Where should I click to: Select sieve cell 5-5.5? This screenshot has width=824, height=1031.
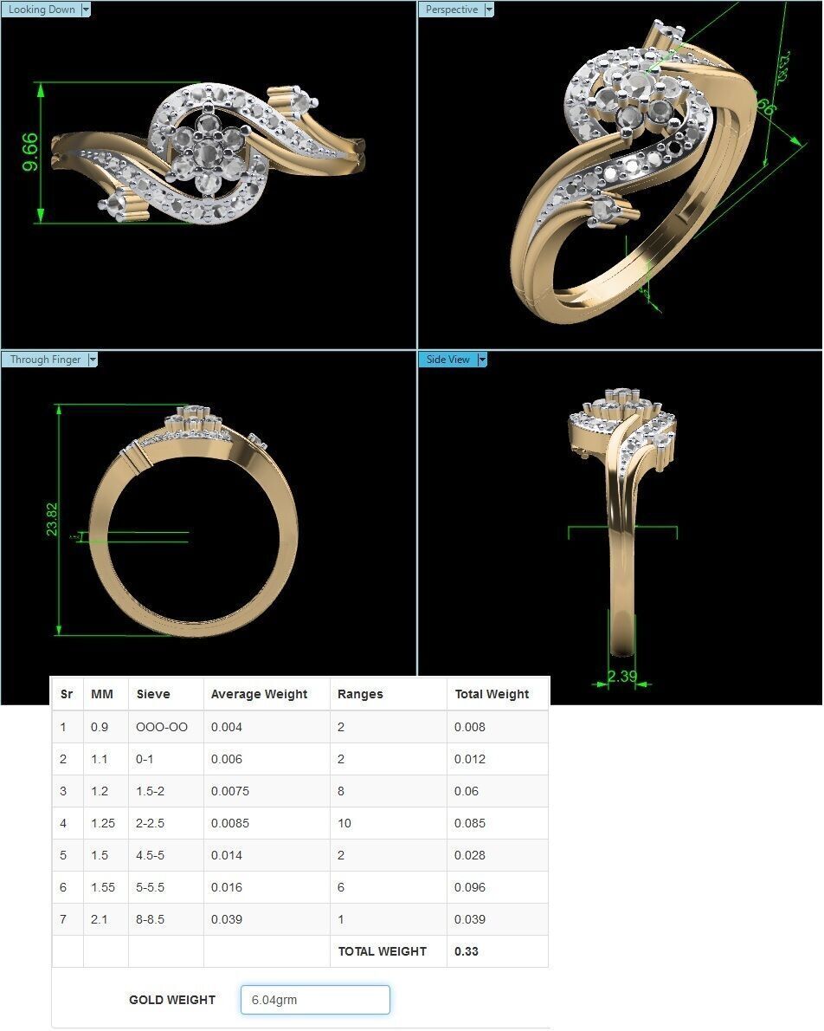pyautogui.click(x=150, y=888)
